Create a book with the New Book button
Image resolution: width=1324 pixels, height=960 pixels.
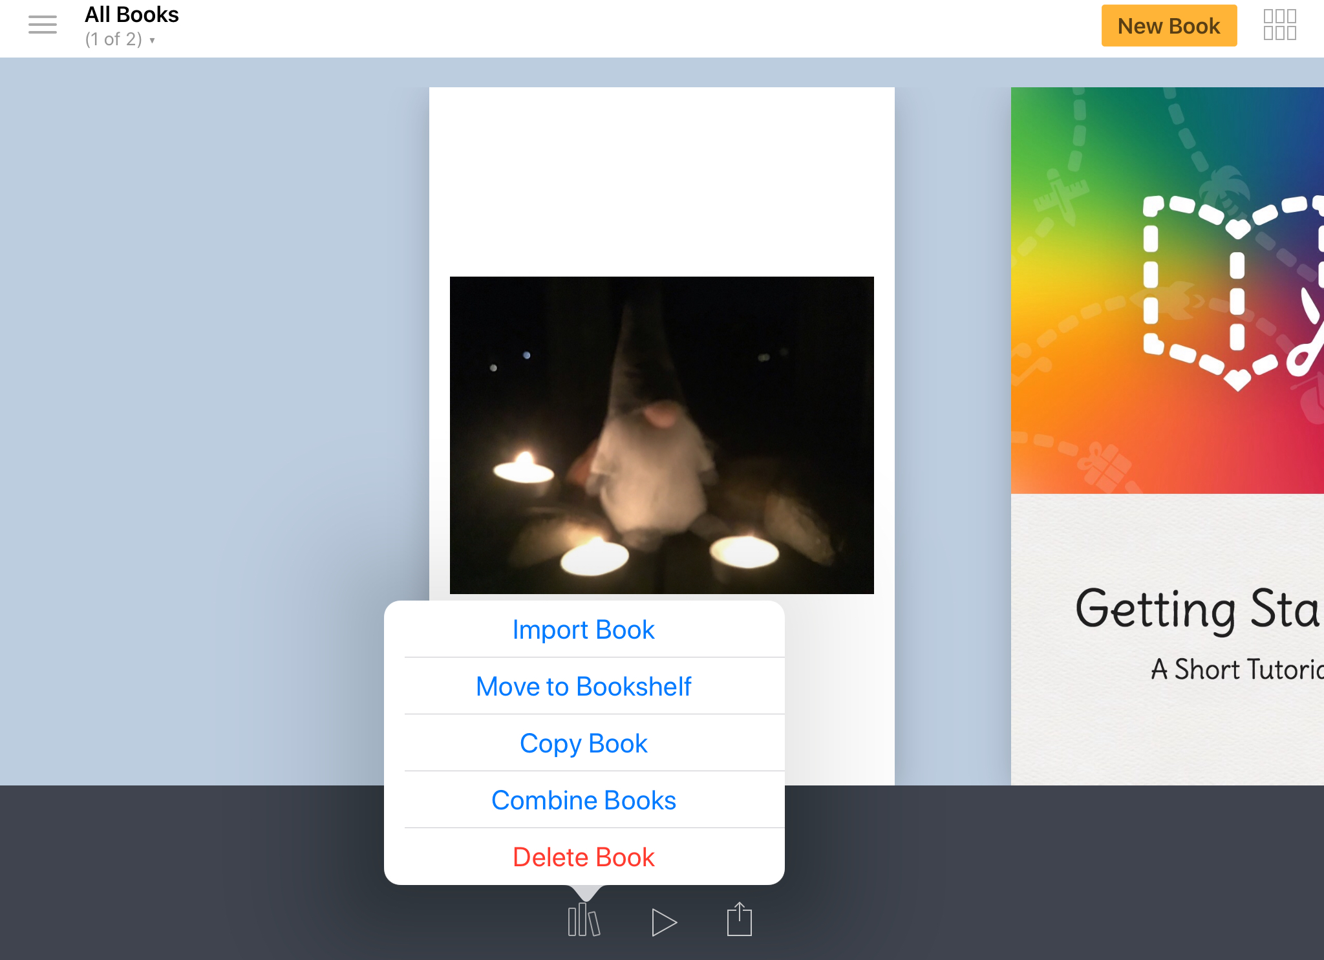[1169, 26]
